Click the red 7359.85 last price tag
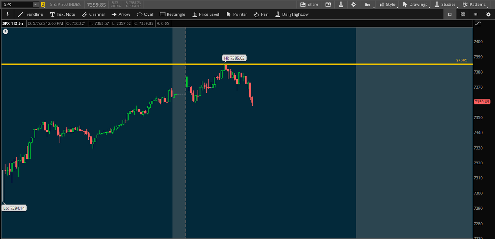The image size is (495, 239). click(482, 101)
